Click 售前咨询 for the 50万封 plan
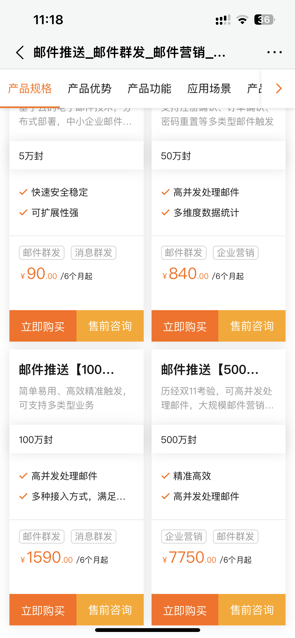Image resolution: width=295 pixels, height=638 pixels. click(x=252, y=326)
